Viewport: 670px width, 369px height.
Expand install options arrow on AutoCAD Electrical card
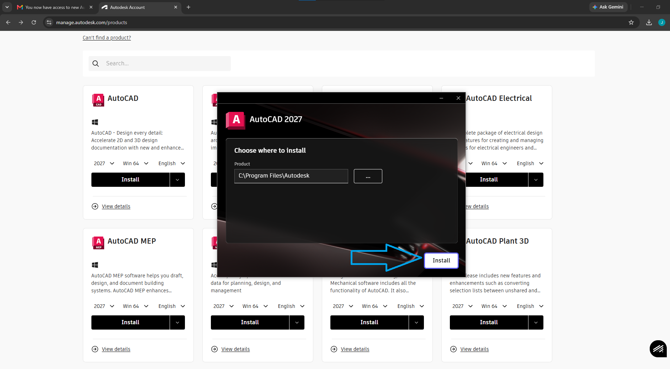pyautogui.click(x=536, y=180)
